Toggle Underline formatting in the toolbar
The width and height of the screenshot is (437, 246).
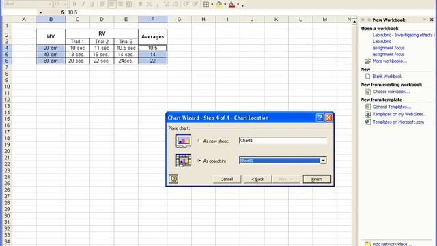[x=92, y=4]
